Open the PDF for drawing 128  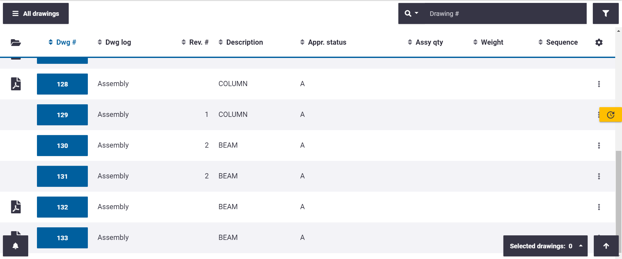(16, 84)
